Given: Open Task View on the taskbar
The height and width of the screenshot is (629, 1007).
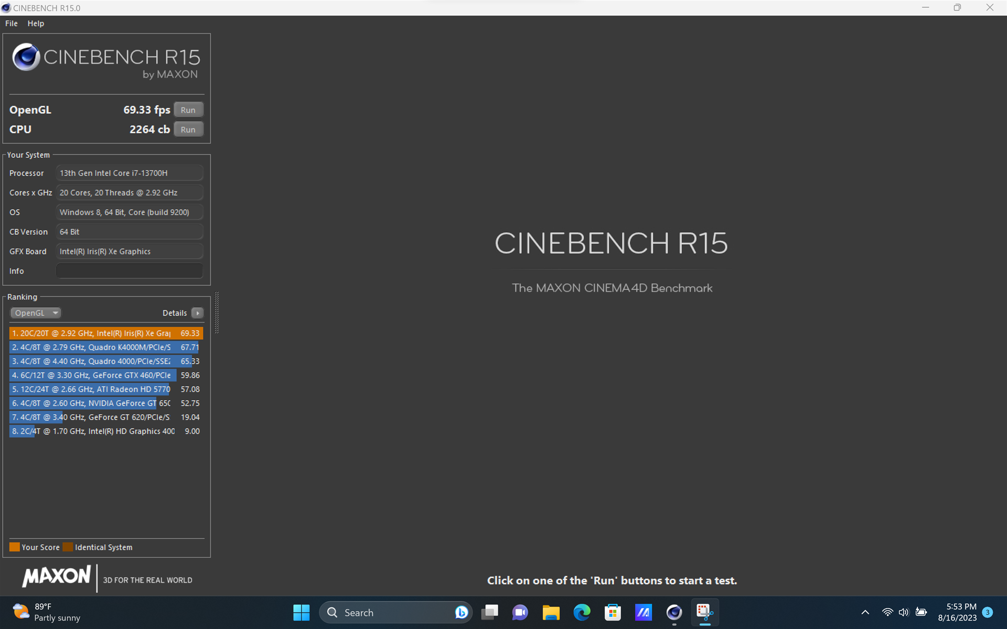Looking at the screenshot, I should click(489, 612).
